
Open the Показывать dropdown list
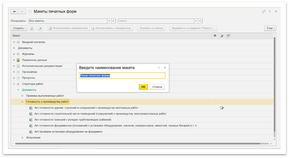point(109,21)
